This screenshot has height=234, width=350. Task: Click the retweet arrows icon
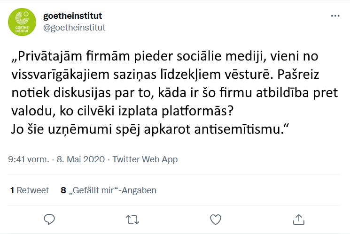pos(132,219)
